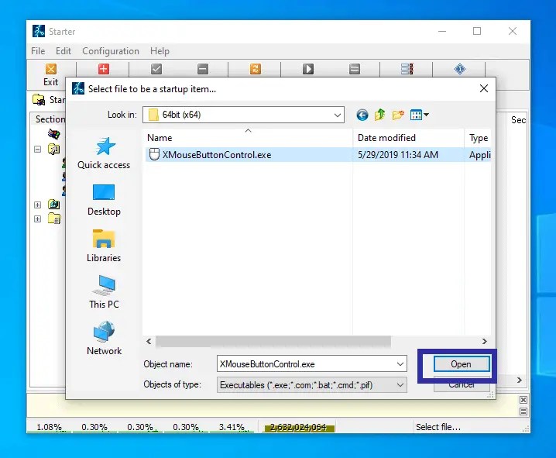Go up one folder level
The height and width of the screenshot is (458, 556).
(379, 115)
